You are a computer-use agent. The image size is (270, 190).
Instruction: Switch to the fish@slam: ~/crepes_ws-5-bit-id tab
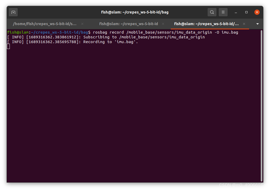[x=128, y=24]
